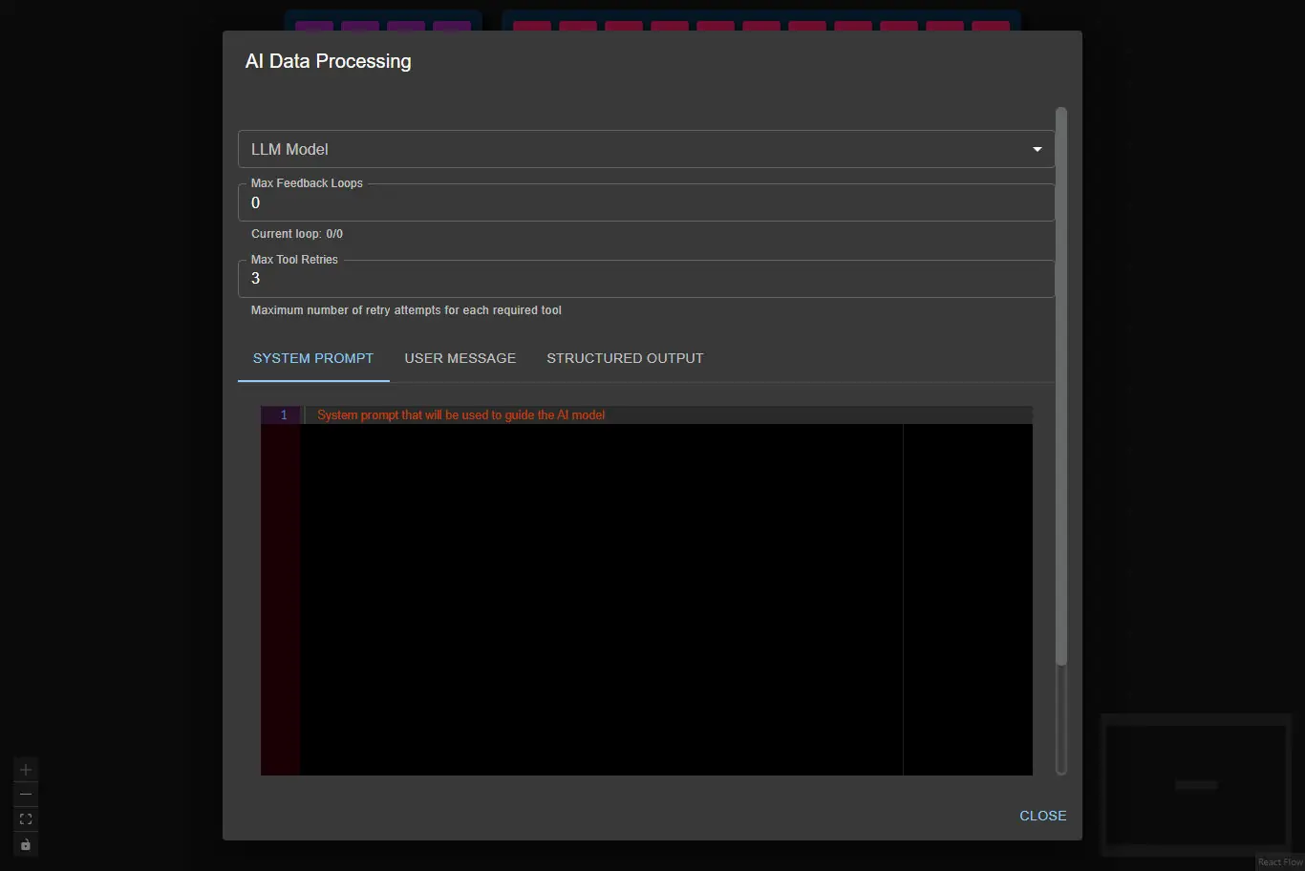Switch to the USER MESSAGE tab
This screenshot has height=871, width=1305.
pos(460,358)
